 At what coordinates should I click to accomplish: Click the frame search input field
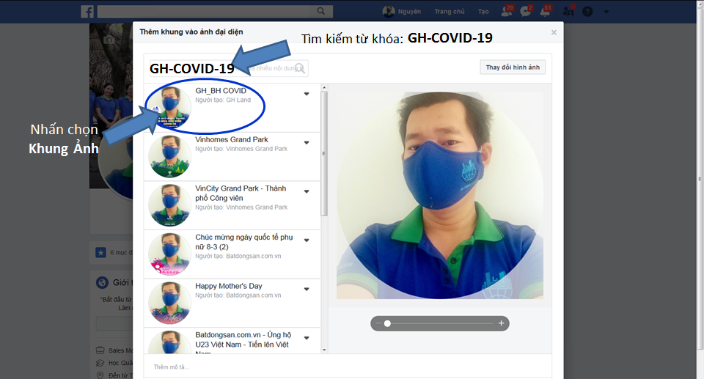(x=229, y=68)
